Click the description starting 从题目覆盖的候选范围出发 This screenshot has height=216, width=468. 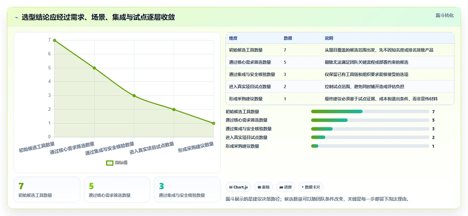(379, 50)
